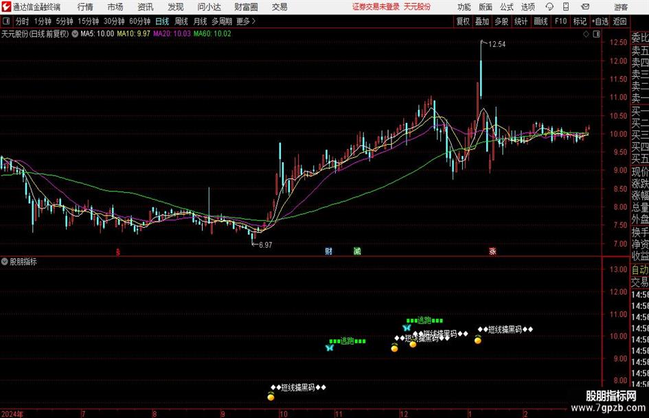Expand the 股朋指标 indicator dropdown arrow
The height and width of the screenshot is (418, 649).
pos(5,262)
